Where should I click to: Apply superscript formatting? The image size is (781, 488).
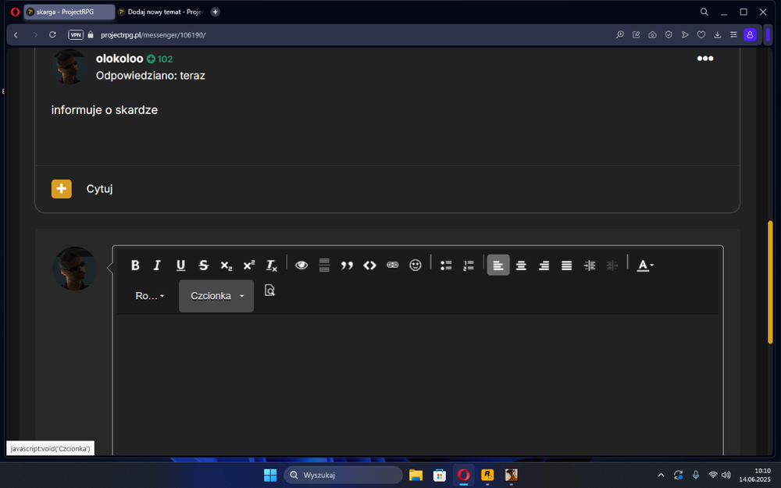click(249, 265)
